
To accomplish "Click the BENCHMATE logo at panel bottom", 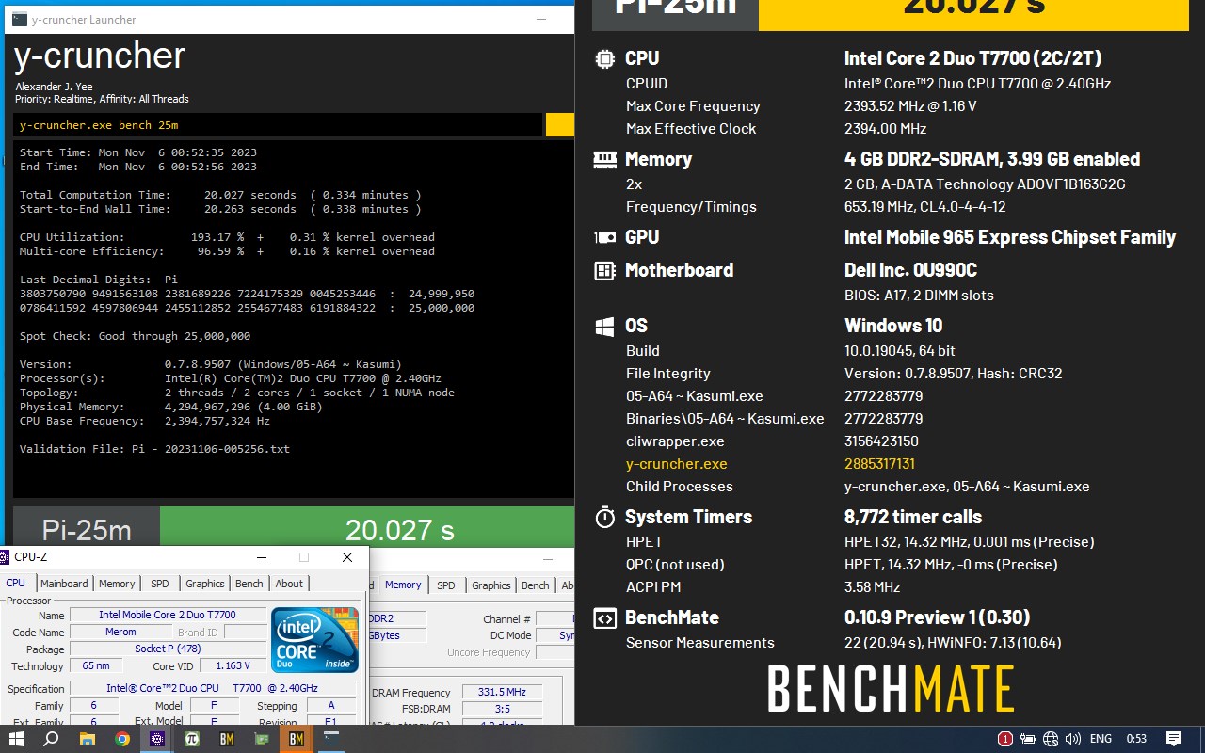I will tap(891, 688).
